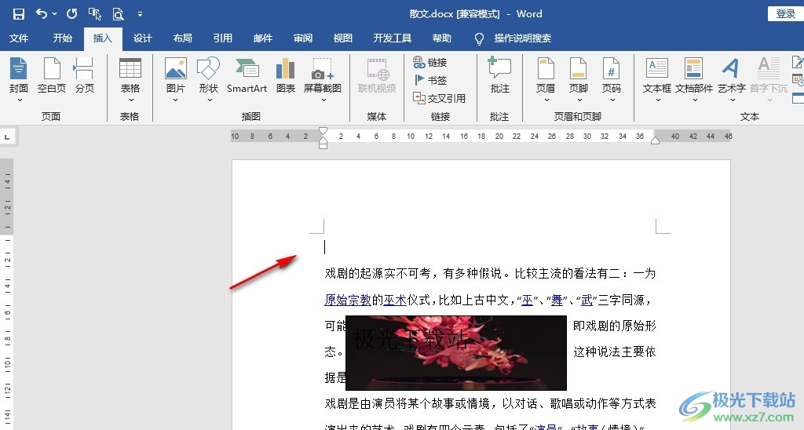Switch to the 设计 ribbon tab

(143, 38)
